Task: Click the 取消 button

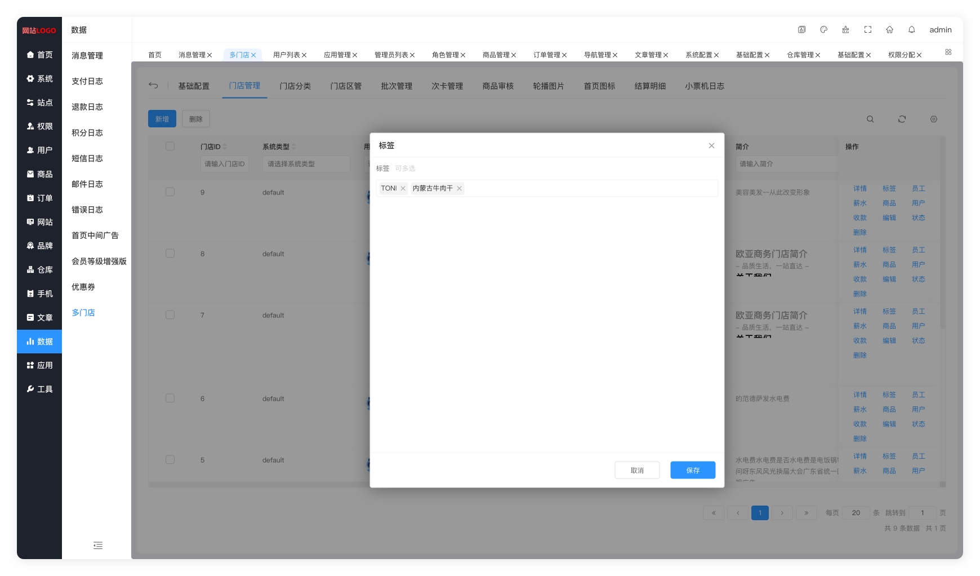Action: [x=636, y=471]
